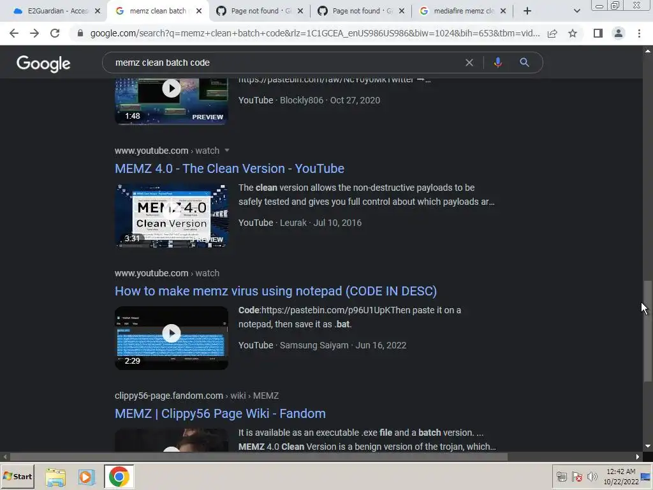
Task: Reload the current Google page
Action: (x=55, y=33)
